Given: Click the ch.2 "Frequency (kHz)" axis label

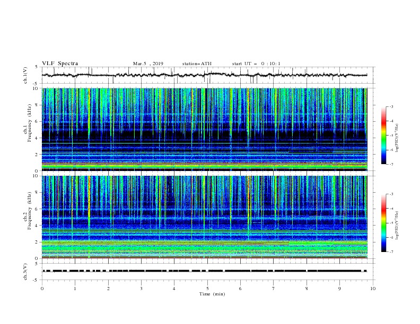Looking at the screenshot, I should (30, 210).
